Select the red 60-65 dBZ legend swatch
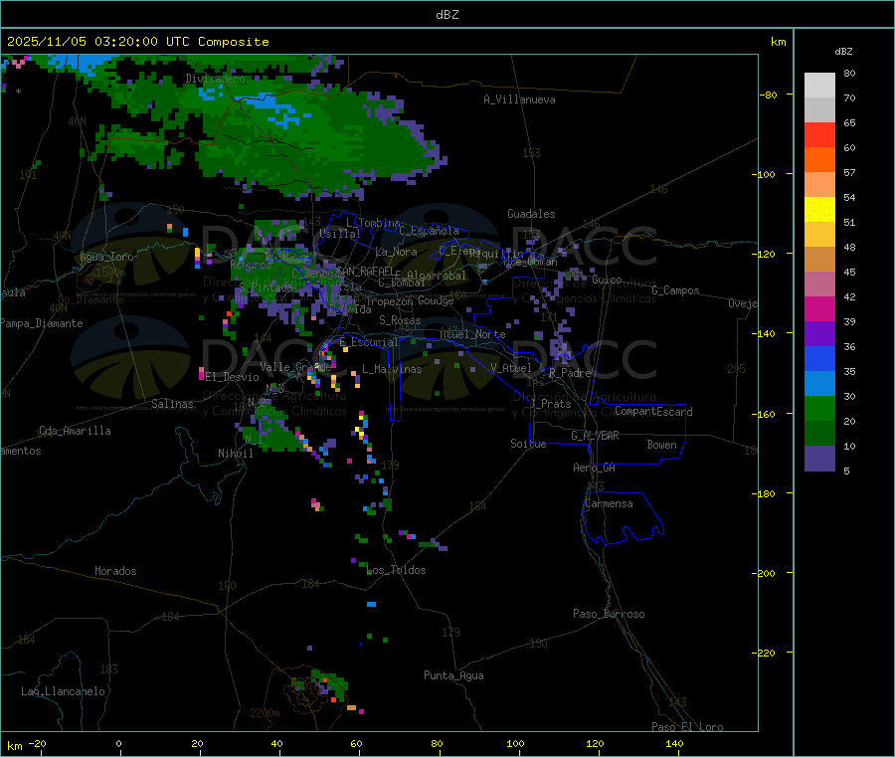Screen dimensions: 895x757 pyautogui.click(x=819, y=134)
